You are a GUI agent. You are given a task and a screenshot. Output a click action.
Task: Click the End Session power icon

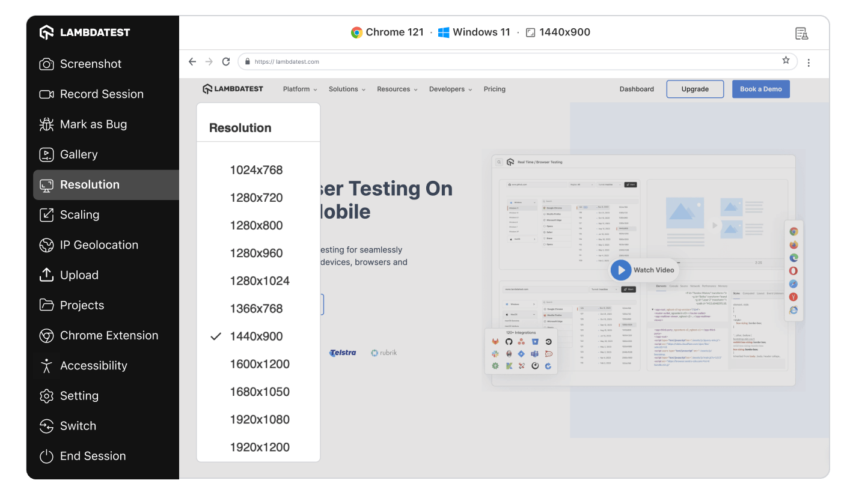tap(46, 457)
